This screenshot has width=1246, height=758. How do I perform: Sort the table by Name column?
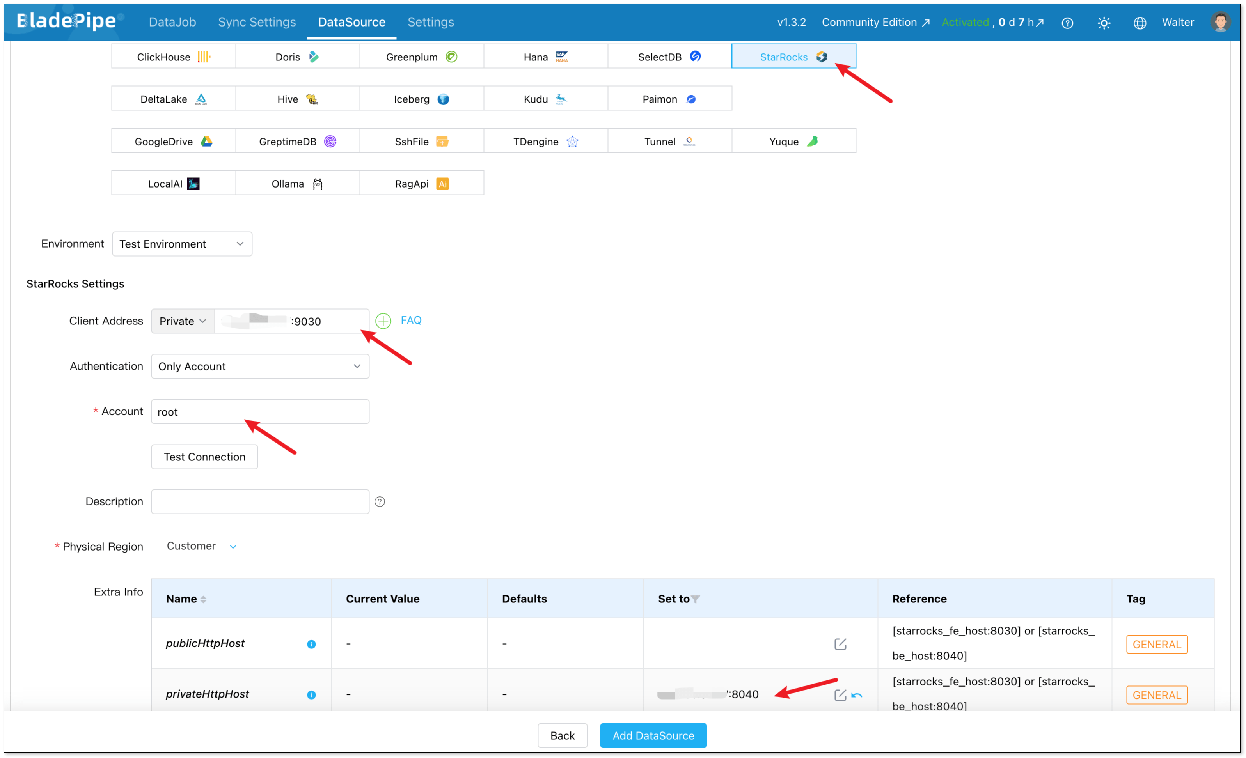(x=203, y=599)
